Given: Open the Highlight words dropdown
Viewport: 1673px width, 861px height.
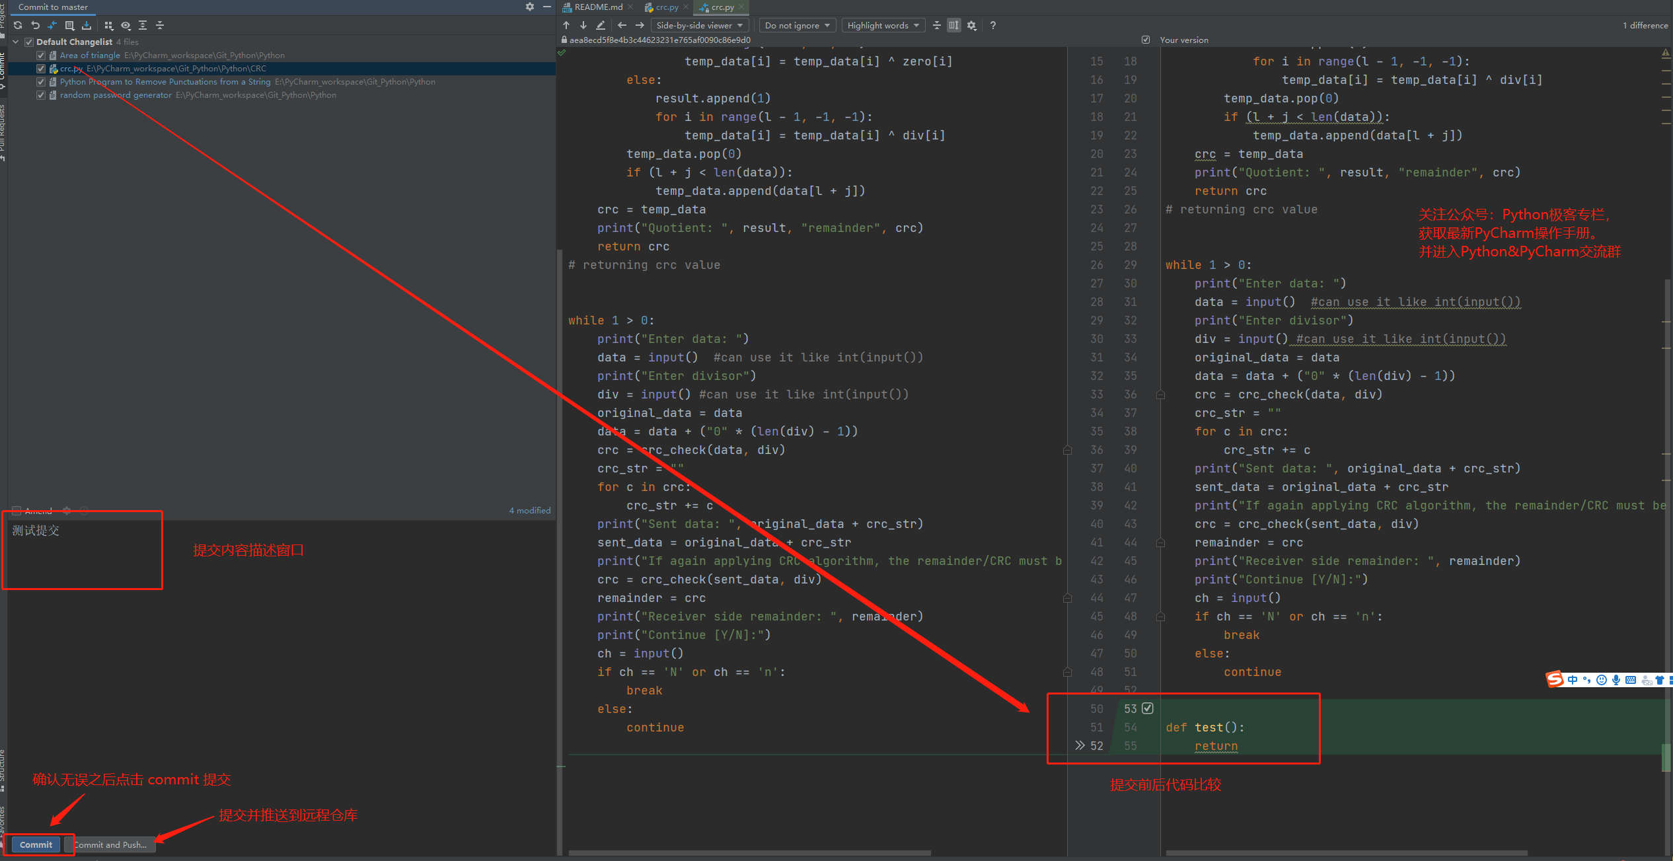Looking at the screenshot, I should [x=883, y=25].
